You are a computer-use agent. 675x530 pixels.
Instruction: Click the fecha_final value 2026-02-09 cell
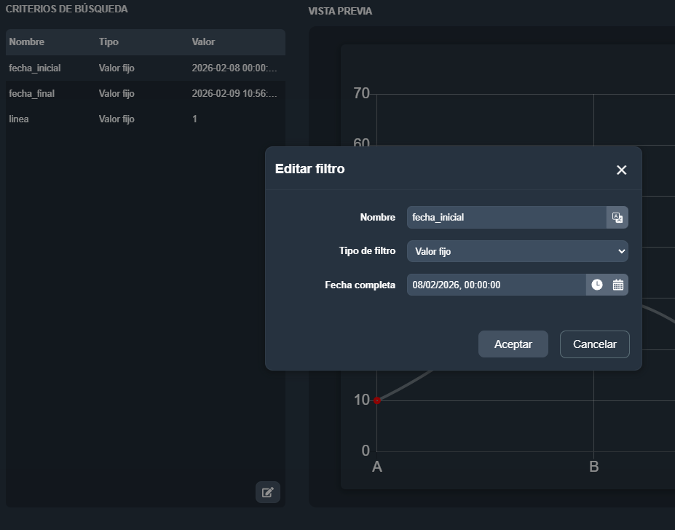click(234, 94)
